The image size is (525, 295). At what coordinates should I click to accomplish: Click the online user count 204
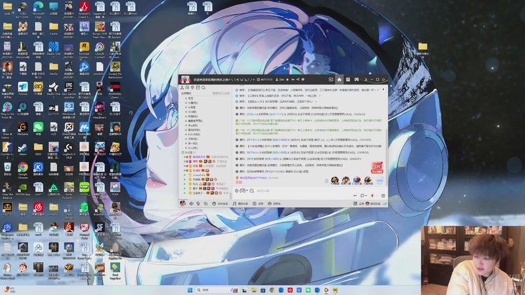(x=280, y=79)
